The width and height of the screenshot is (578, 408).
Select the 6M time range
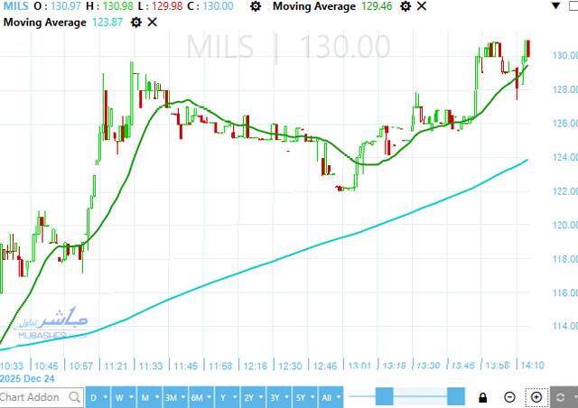(x=197, y=397)
